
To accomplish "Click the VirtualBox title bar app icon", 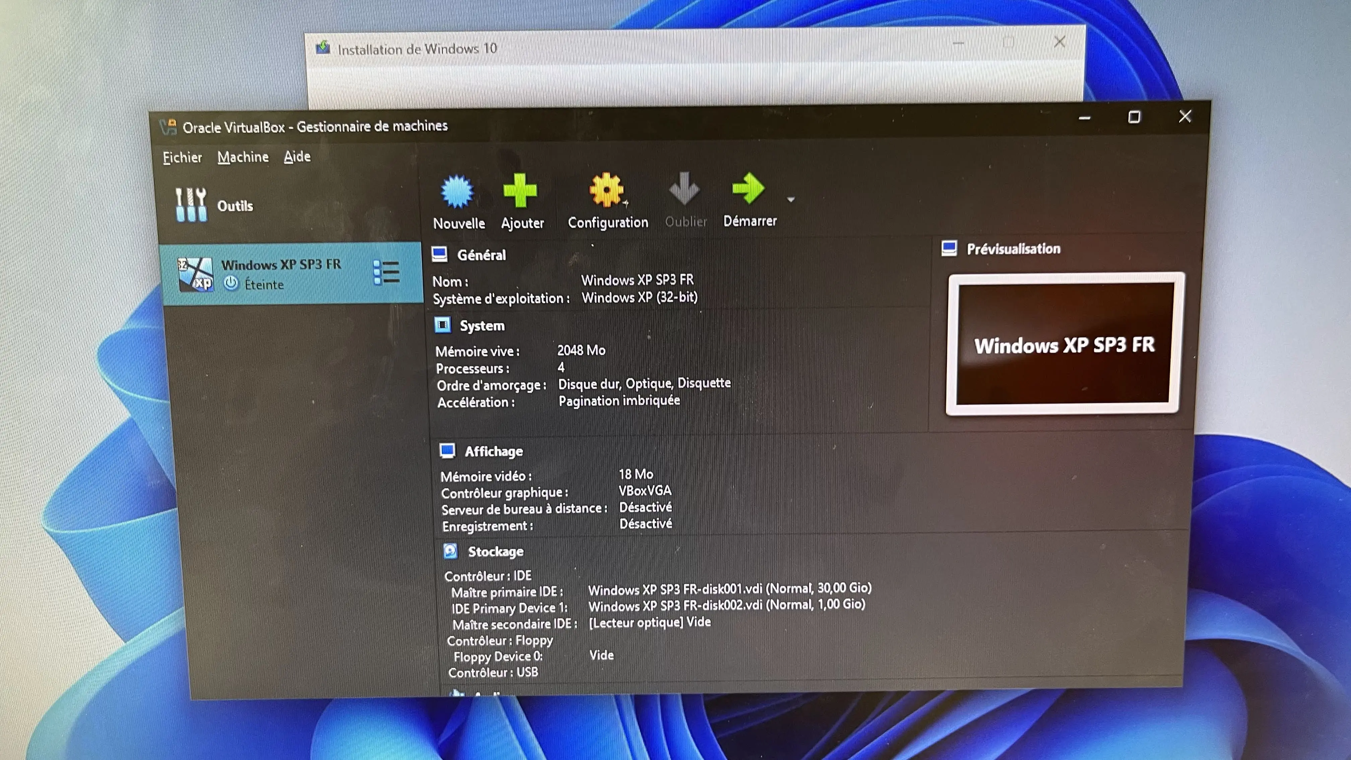I will tap(168, 126).
